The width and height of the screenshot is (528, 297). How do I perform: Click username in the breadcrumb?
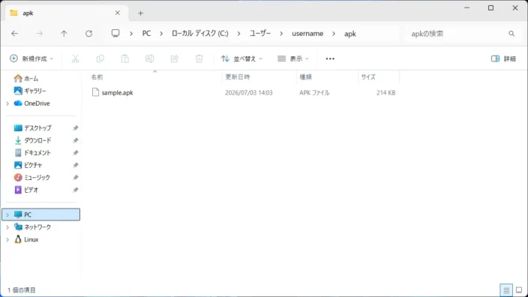pyautogui.click(x=307, y=33)
